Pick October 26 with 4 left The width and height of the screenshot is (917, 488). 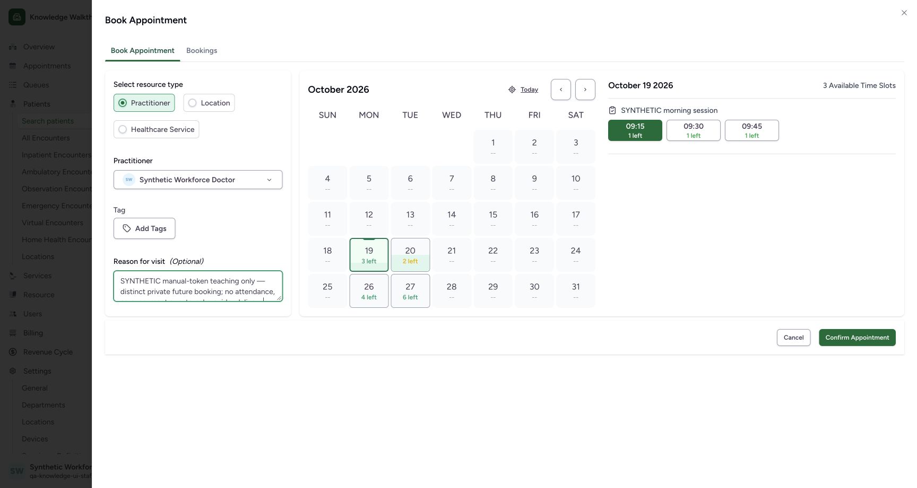tap(369, 291)
